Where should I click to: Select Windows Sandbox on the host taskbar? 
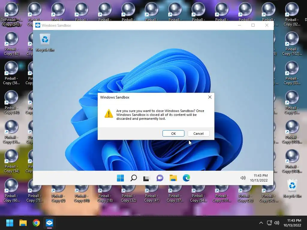coord(49,223)
